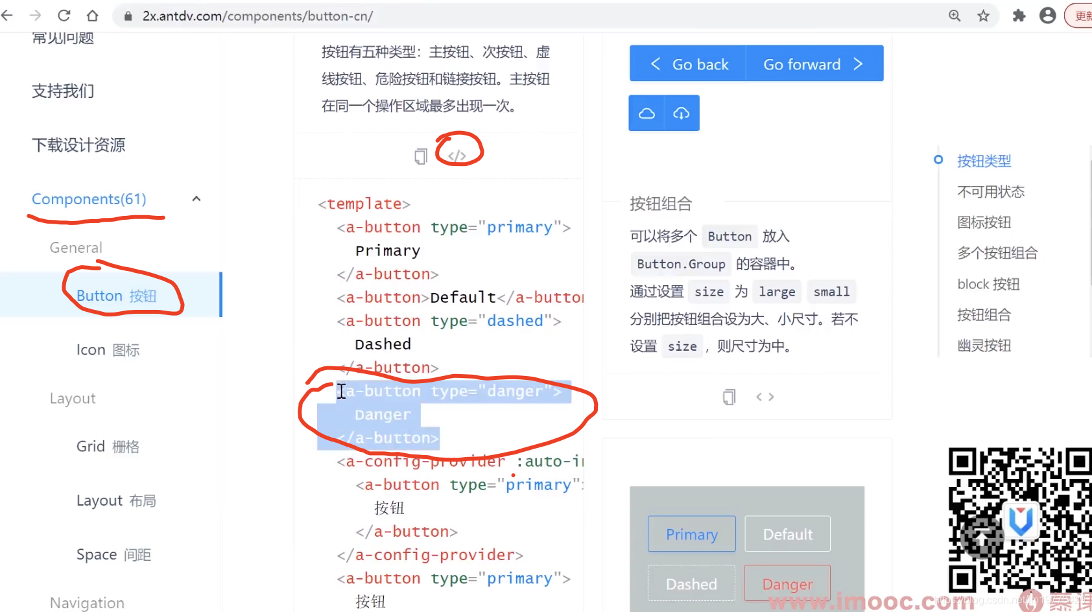The image size is (1092, 612).
Task: Expand code for the 按钮组合 example
Action: (x=765, y=396)
